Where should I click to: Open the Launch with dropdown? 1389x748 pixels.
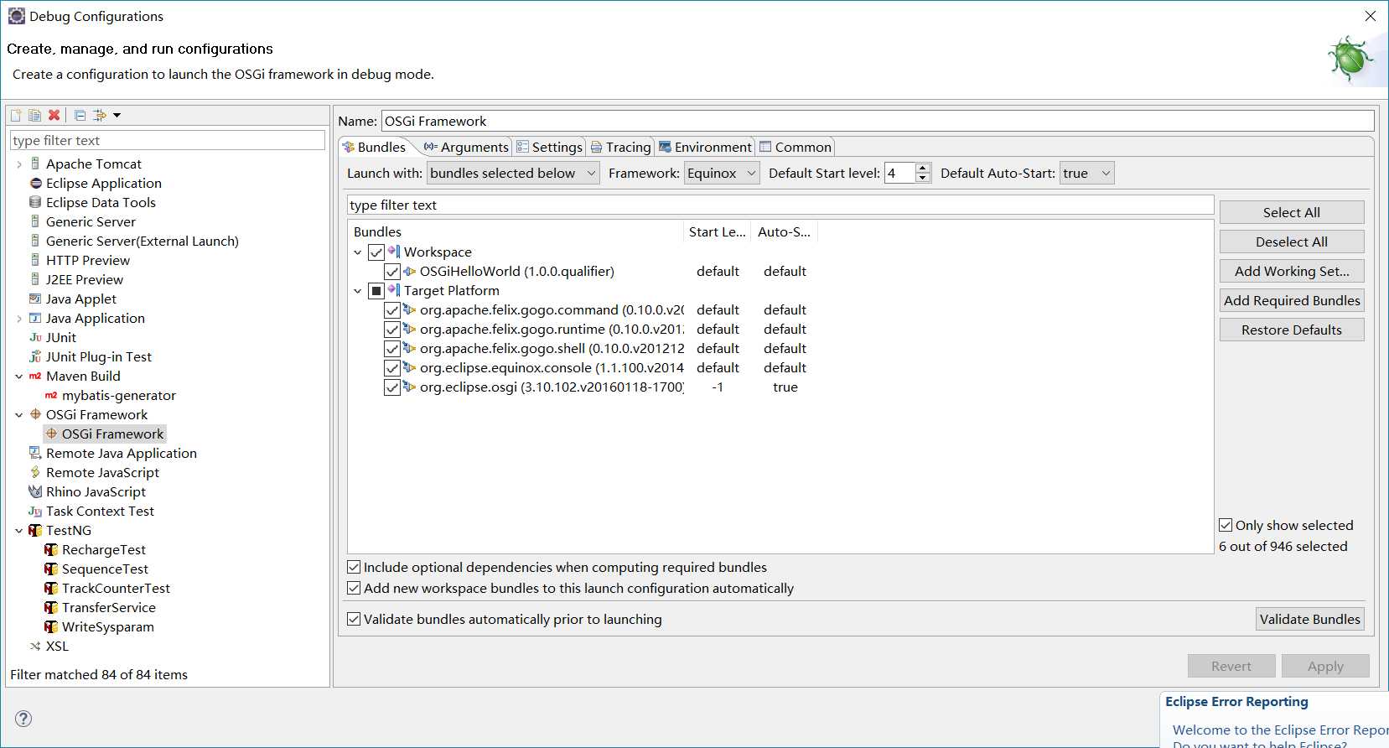(513, 173)
